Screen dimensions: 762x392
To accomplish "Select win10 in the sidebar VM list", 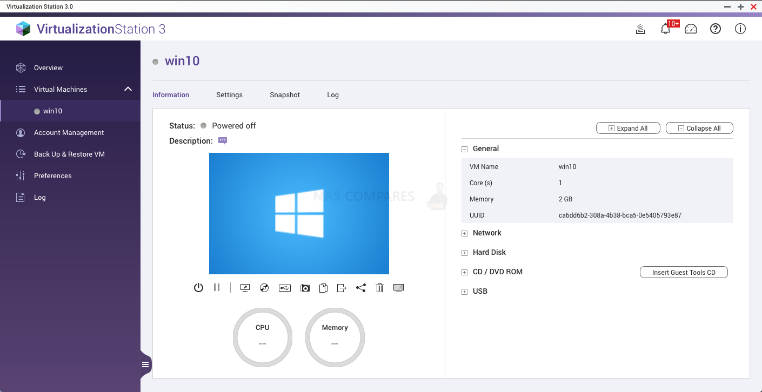I will tap(70, 111).
